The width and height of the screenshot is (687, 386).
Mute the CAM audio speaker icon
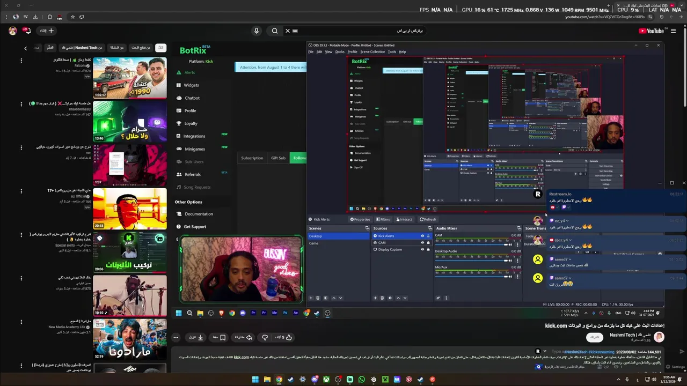[x=510, y=245]
